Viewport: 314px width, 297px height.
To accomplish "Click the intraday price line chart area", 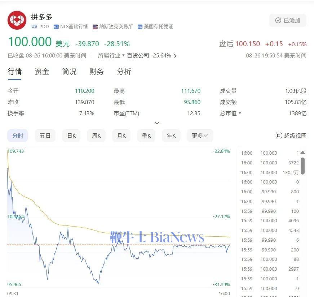I will coord(119,218).
